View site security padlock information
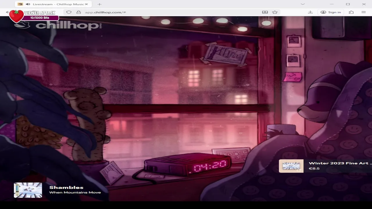 click(78, 12)
